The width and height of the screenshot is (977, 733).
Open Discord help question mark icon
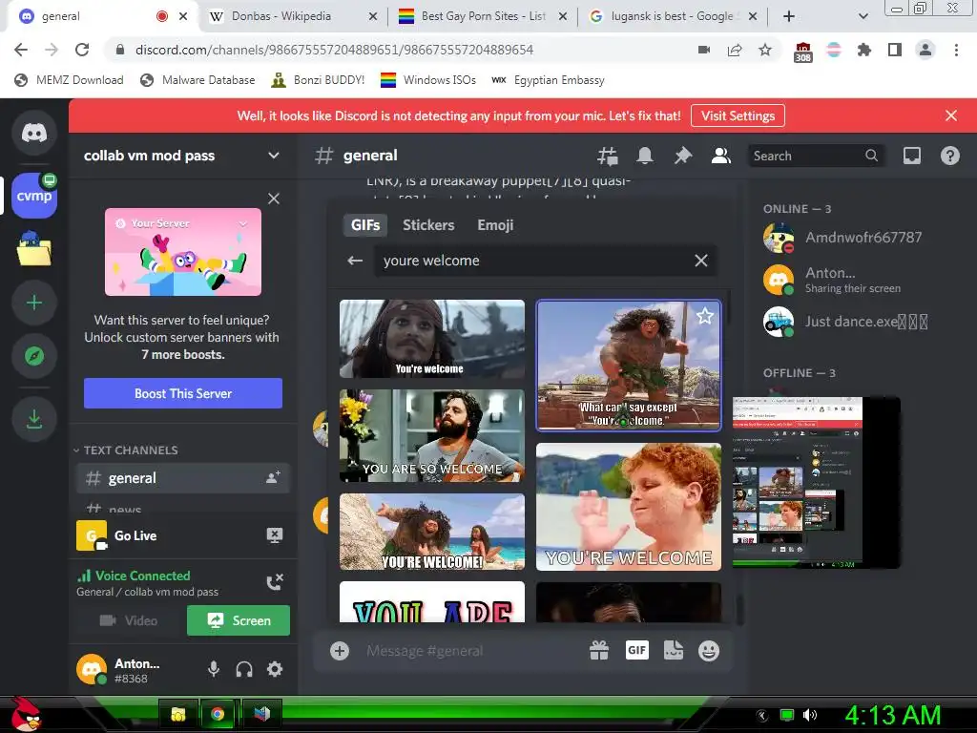(x=949, y=156)
